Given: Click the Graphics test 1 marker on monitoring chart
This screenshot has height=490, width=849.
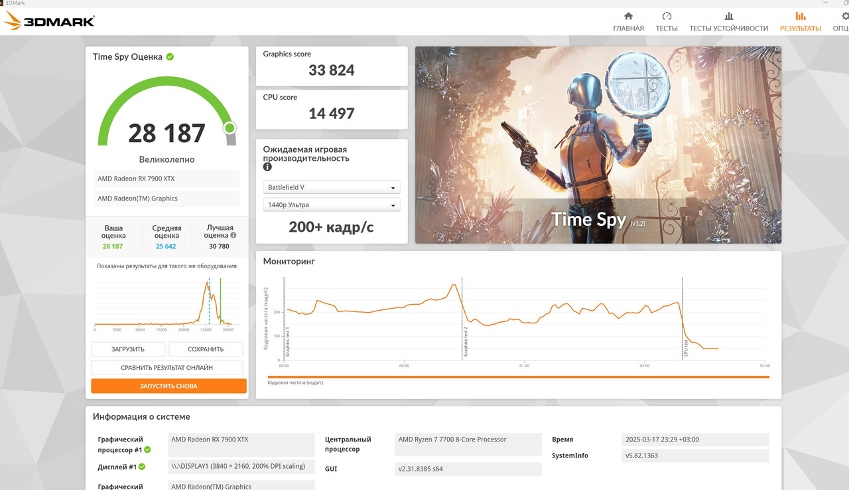Looking at the screenshot, I should [287, 342].
